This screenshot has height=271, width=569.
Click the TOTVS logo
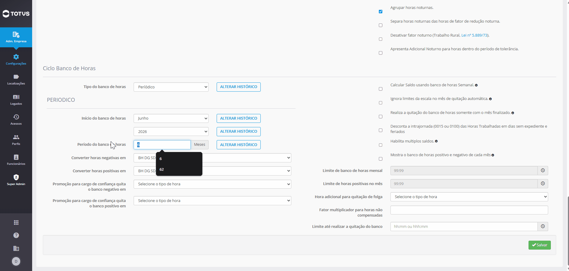pos(16,14)
